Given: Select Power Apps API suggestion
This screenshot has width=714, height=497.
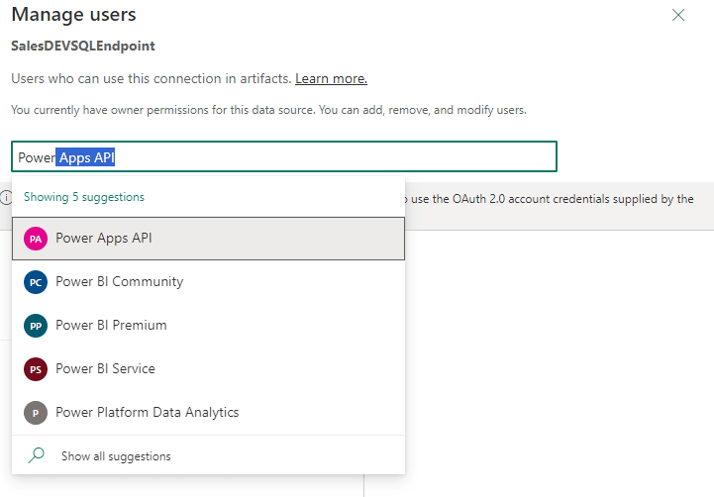Looking at the screenshot, I should pos(208,239).
